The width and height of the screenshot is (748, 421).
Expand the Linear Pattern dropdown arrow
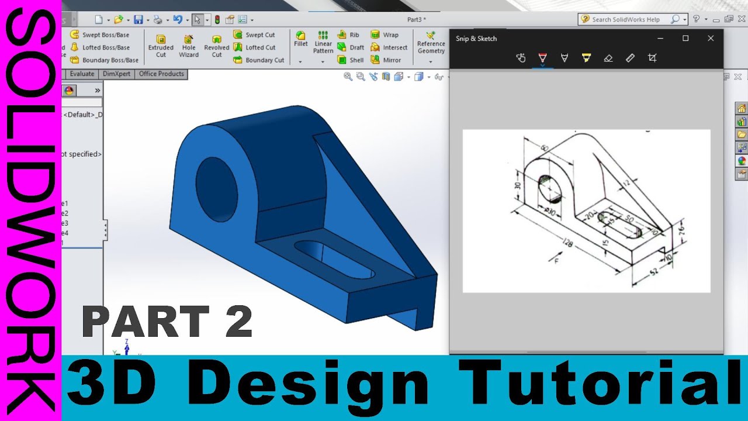[x=323, y=61]
